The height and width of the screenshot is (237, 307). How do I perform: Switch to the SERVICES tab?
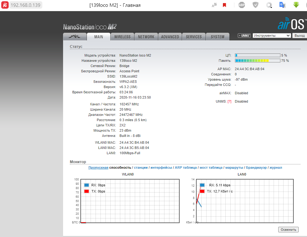194,37
